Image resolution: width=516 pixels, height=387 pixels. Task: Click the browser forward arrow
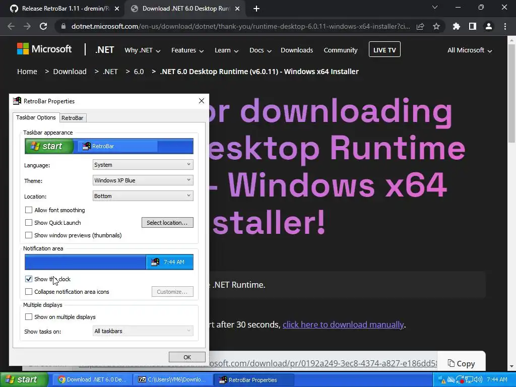tap(27, 26)
